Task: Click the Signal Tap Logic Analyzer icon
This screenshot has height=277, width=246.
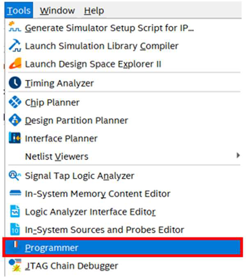Action: pyautogui.click(x=14, y=176)
